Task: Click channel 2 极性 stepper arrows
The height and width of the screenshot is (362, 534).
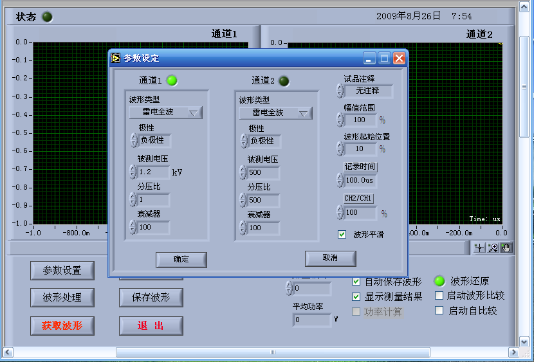Action: coord(244,141)
